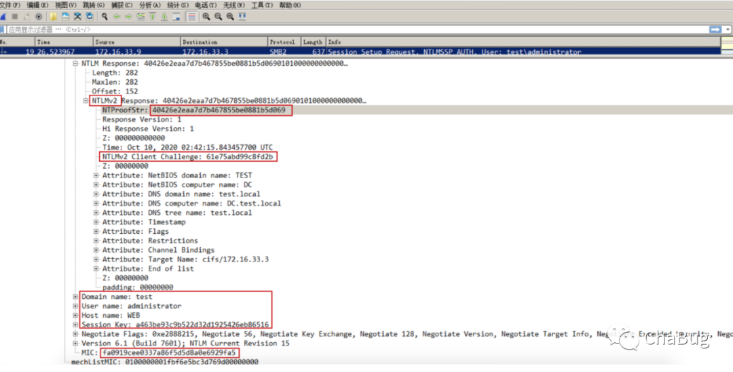Zoom in the packet text
This screenshot has width=733, height=372.
click(206, 17)
